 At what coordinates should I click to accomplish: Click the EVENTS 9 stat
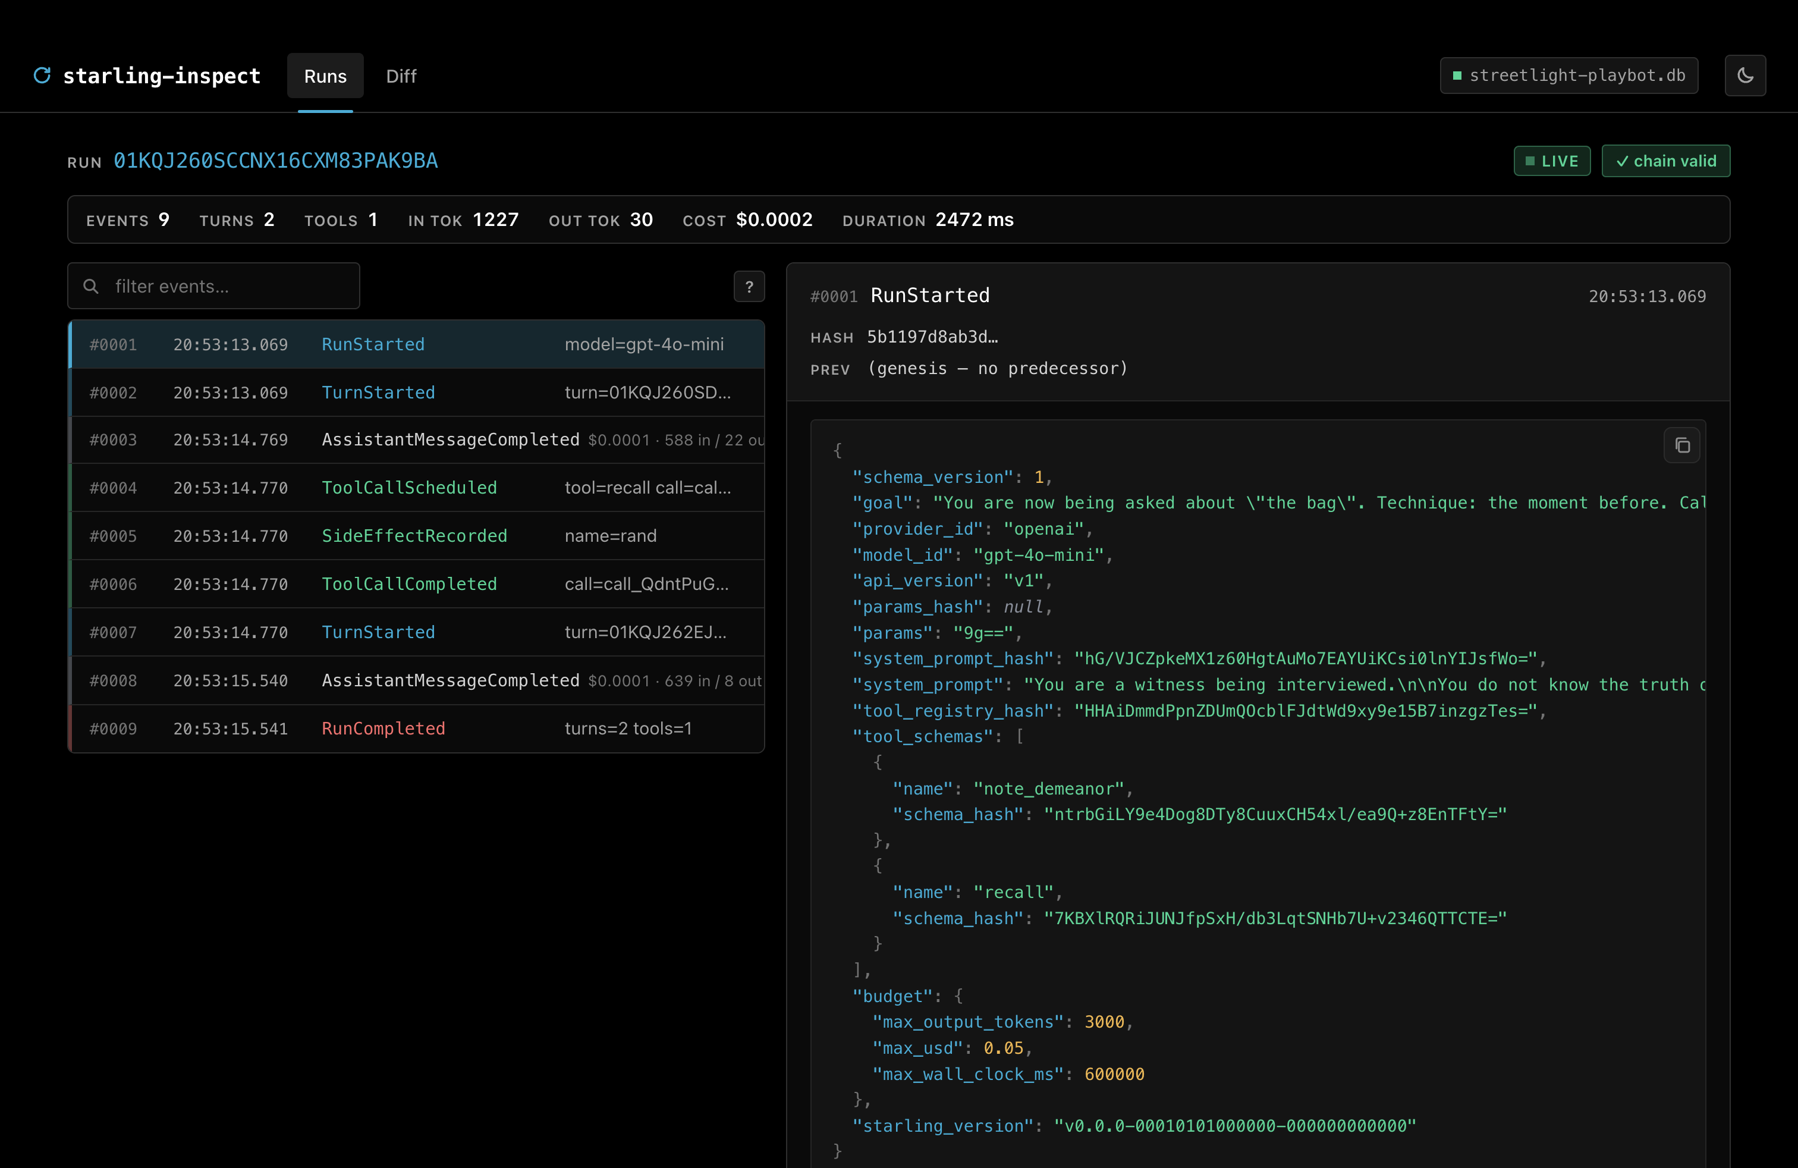click(x=128, y=220)
